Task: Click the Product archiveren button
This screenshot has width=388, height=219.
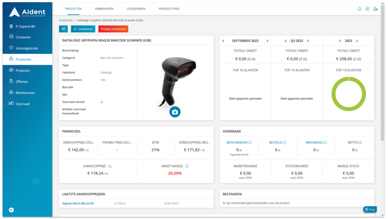Action: click(113, 29)
